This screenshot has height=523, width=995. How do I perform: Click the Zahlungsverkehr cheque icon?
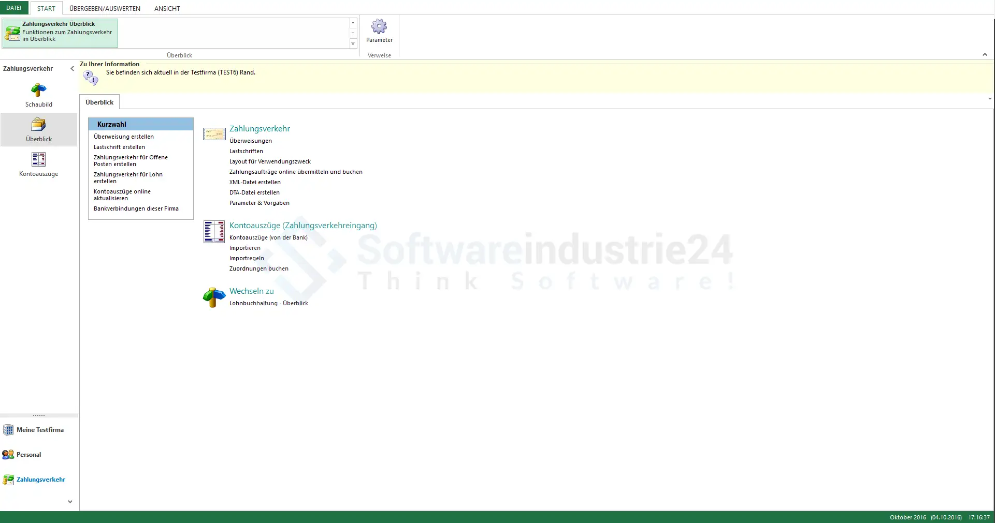[x=214, y=135]
